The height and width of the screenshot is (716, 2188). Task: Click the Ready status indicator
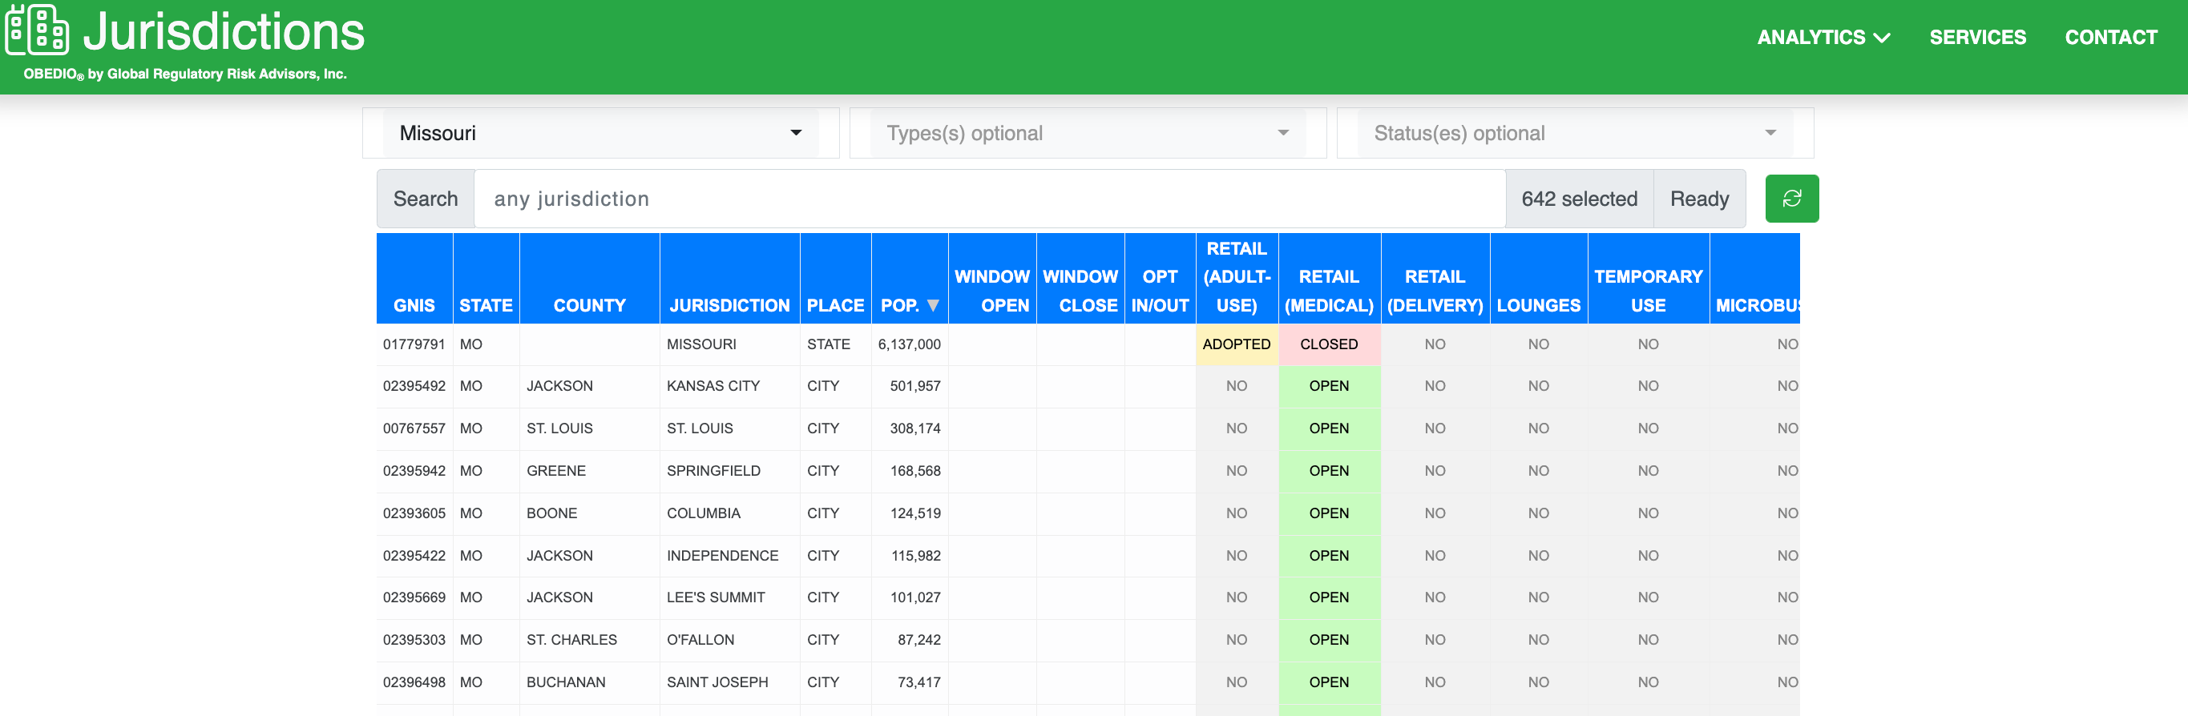pyautogui.click(x=1699, y=199)
